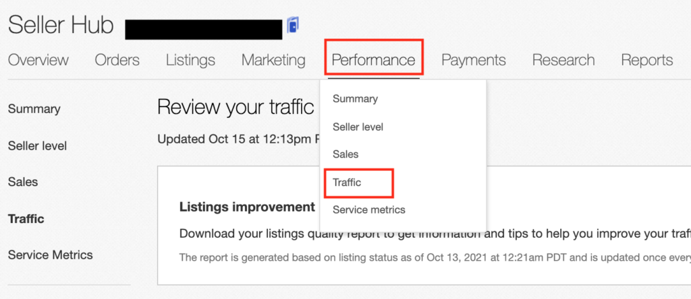
Task: Open the Marketing tab
Action: pos(273,60)
